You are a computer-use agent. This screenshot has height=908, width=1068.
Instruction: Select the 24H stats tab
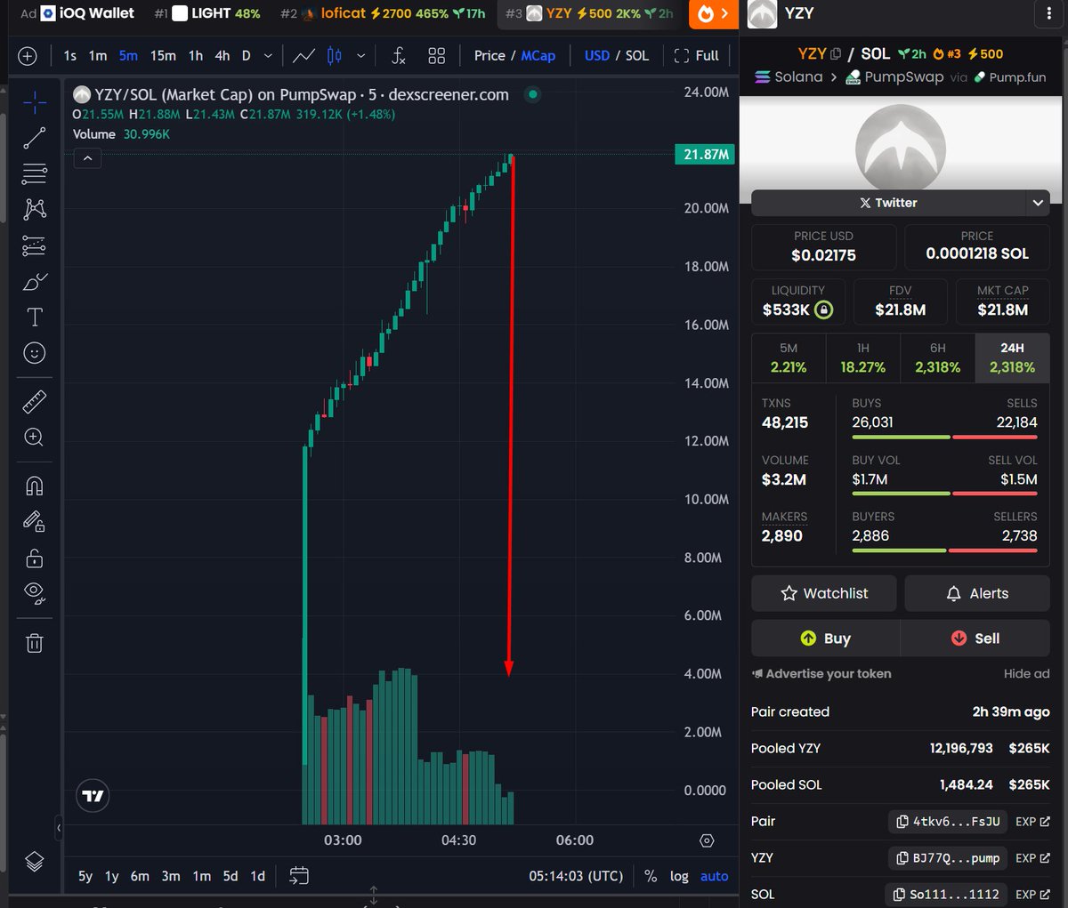click(1012, 358)
